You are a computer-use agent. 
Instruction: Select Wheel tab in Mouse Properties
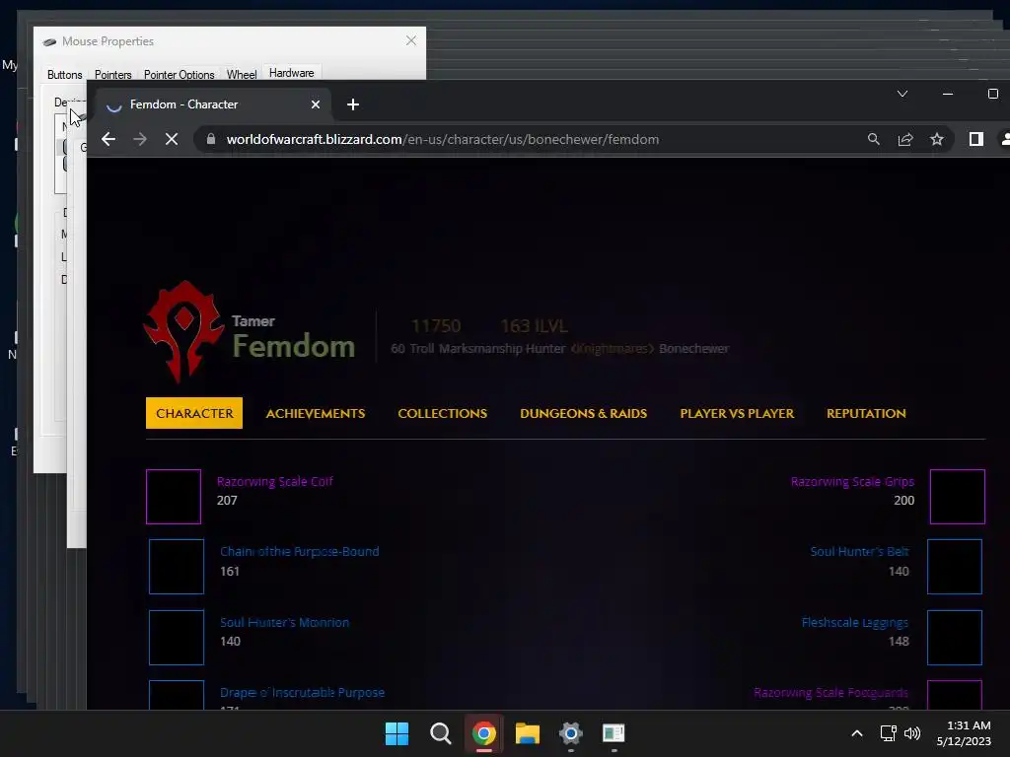tap(242, 75)
